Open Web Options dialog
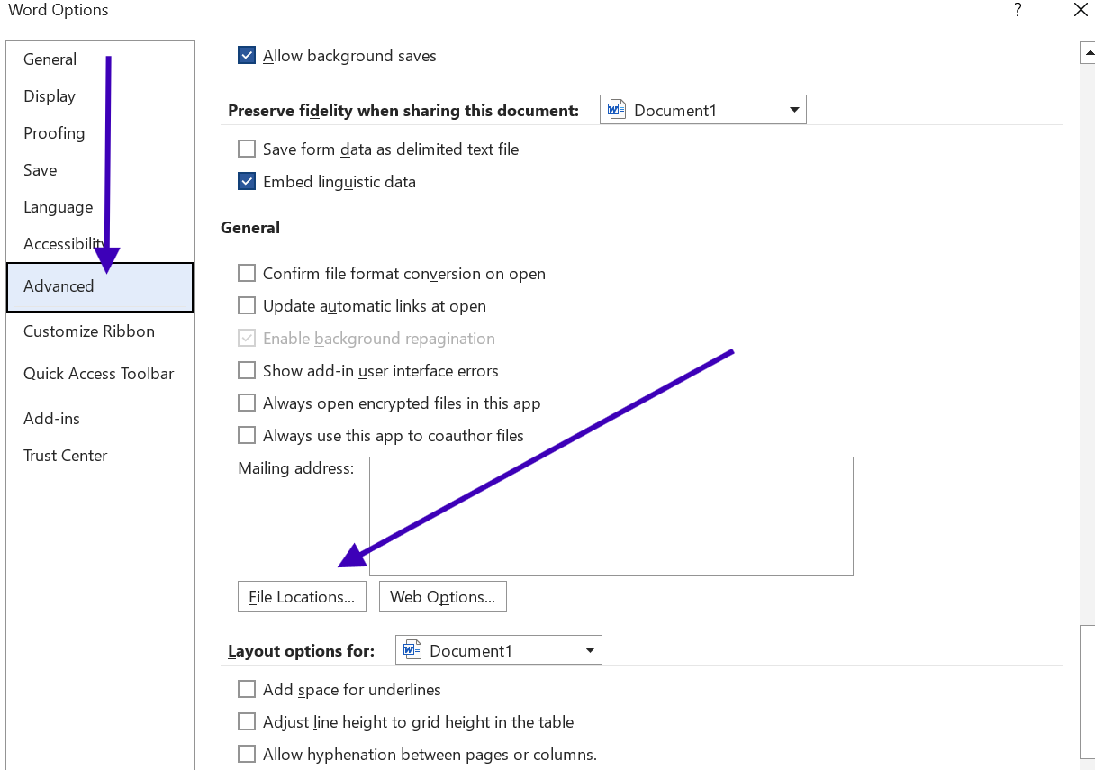1095x770 pixels. click(443, 597)
